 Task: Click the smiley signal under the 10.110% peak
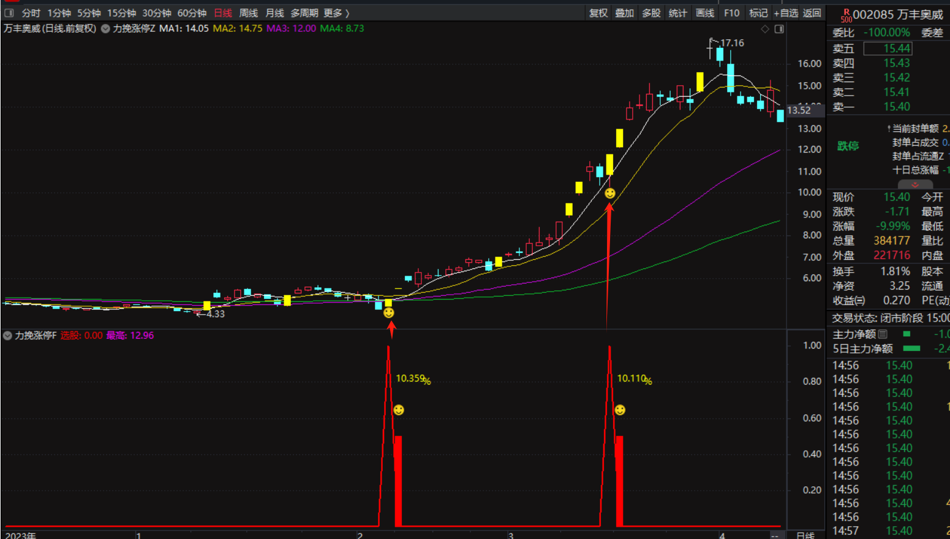coord(620,410)
